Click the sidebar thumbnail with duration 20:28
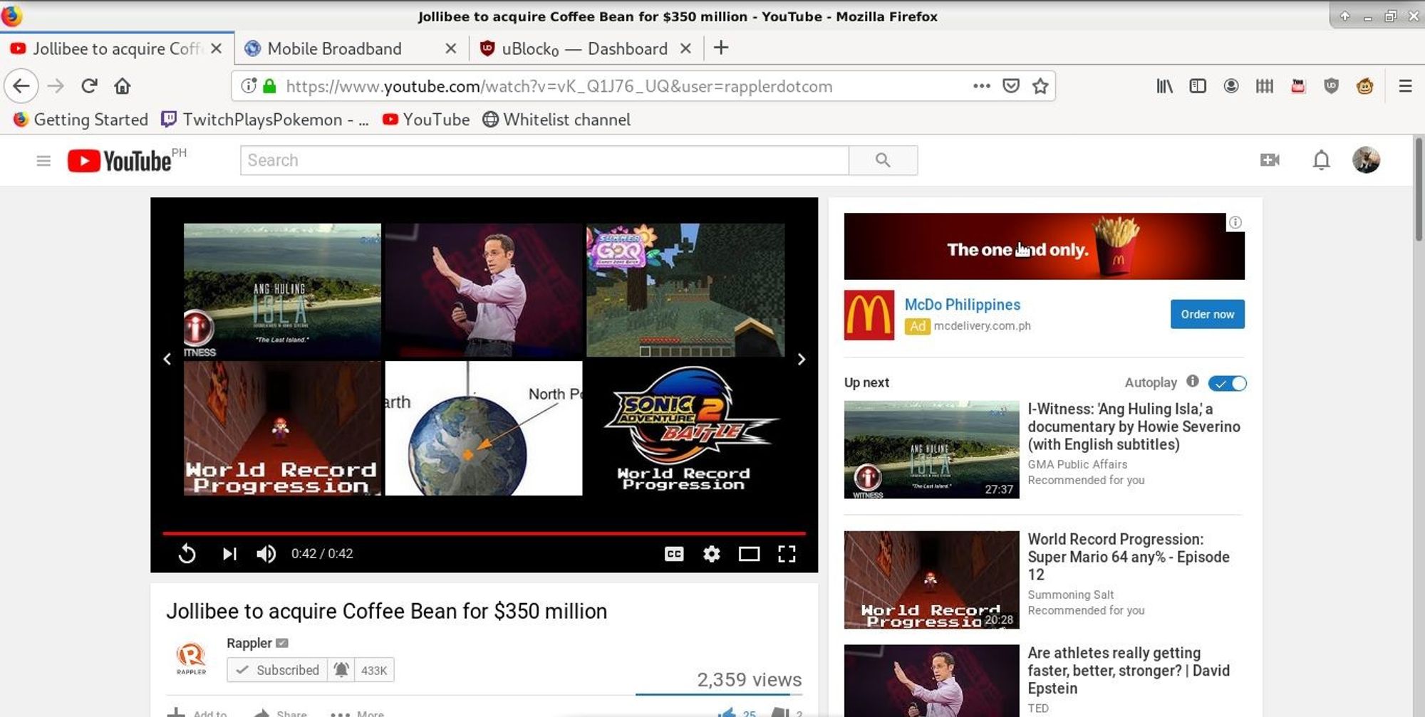 click(x=931, y=580)
